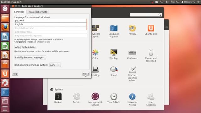Click the search magnifier icon

(160, 15)
